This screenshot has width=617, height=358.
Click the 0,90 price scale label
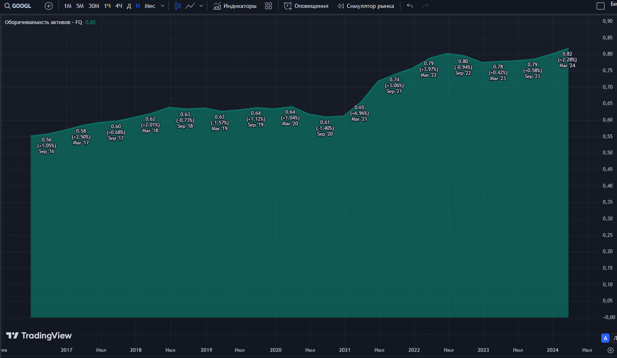pyautogui.click(x=607, y=21)
